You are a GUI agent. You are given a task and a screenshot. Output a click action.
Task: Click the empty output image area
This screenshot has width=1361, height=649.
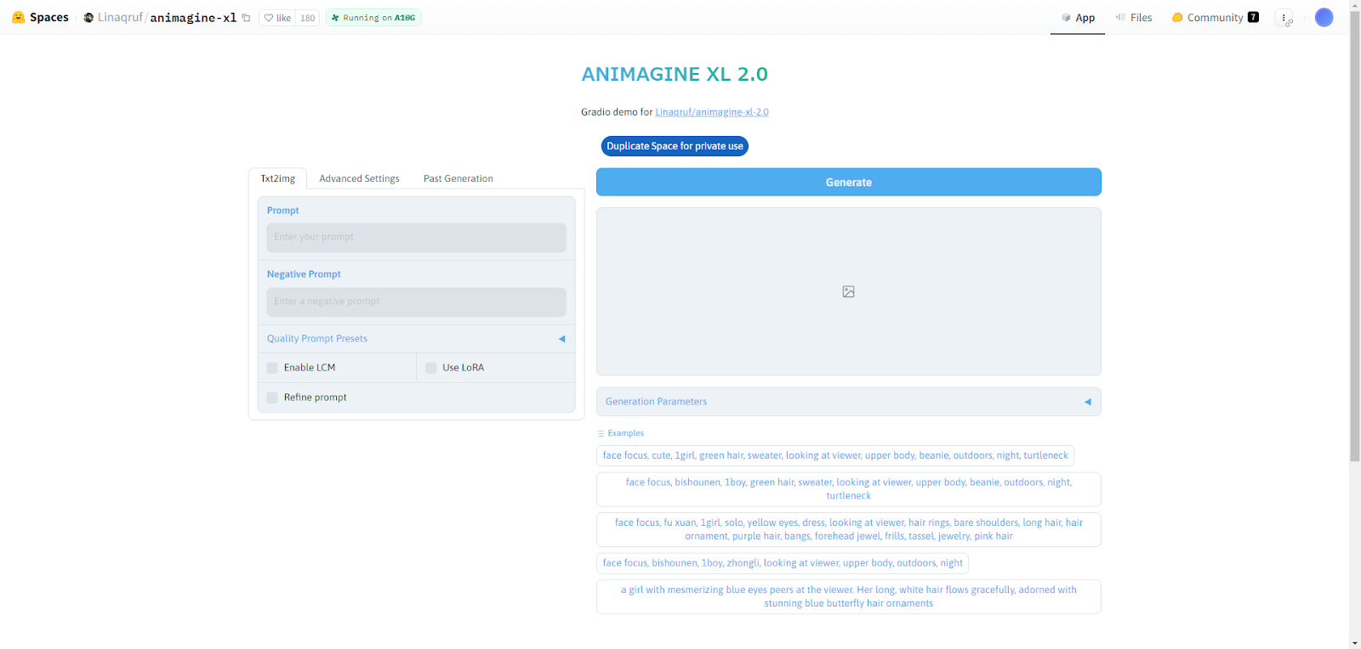(x=848, y=291)
